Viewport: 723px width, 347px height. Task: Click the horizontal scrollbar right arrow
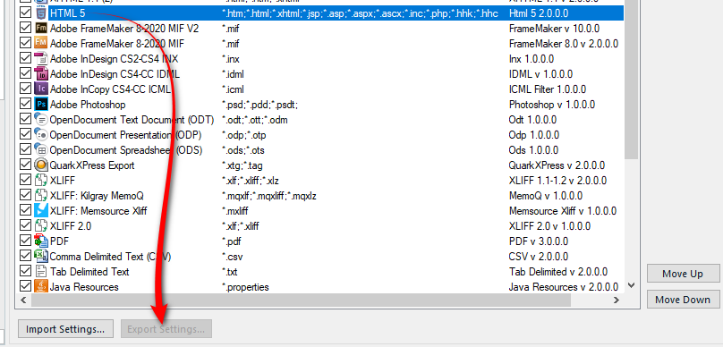point(617,300)
